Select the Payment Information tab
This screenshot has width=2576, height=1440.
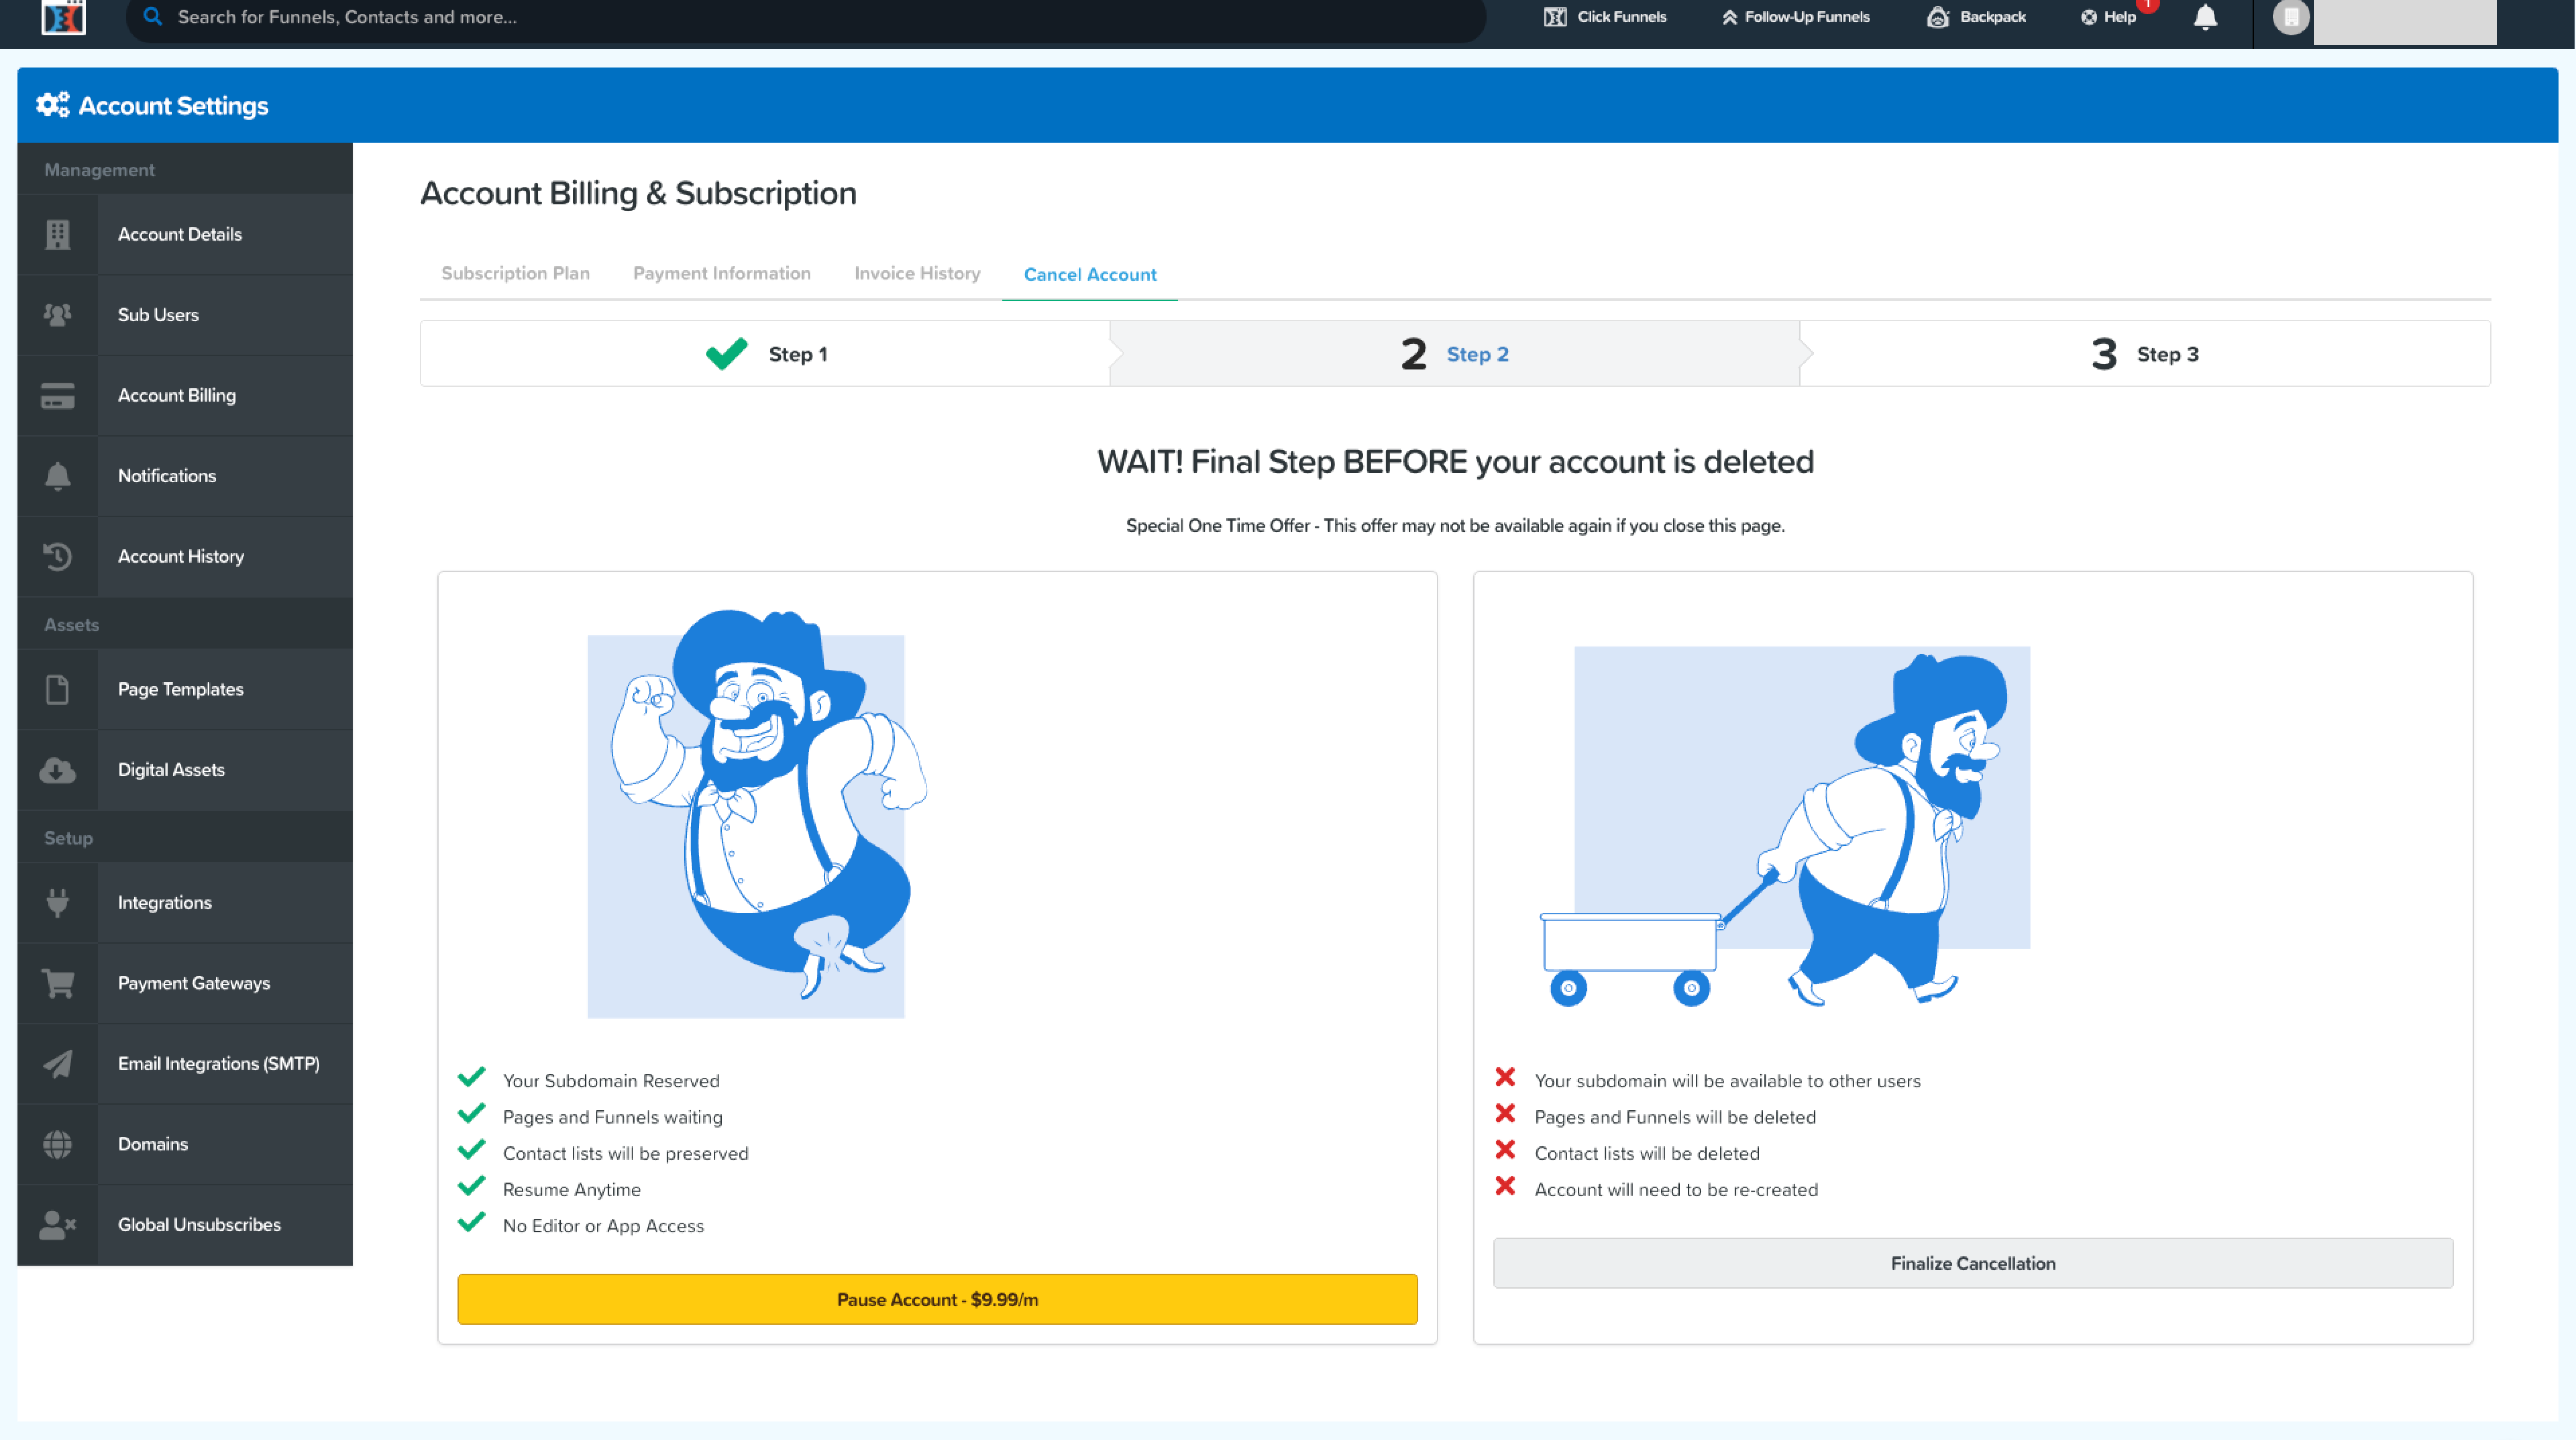721,273
